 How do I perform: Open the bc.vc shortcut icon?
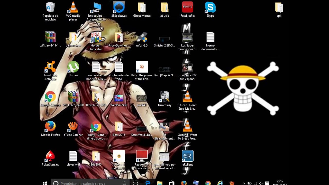tap(119, 160)
